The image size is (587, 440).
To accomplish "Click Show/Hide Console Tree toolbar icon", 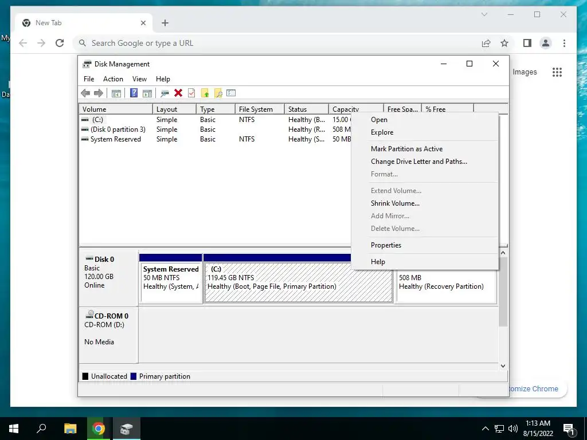I will coord(116,93).
